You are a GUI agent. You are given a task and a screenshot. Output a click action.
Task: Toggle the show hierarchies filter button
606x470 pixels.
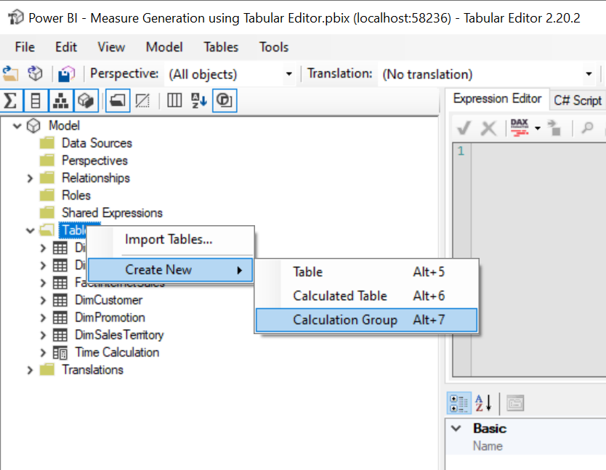[x=60, y=100]
